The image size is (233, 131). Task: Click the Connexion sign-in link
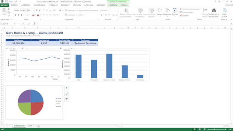[x=229, y=5]
